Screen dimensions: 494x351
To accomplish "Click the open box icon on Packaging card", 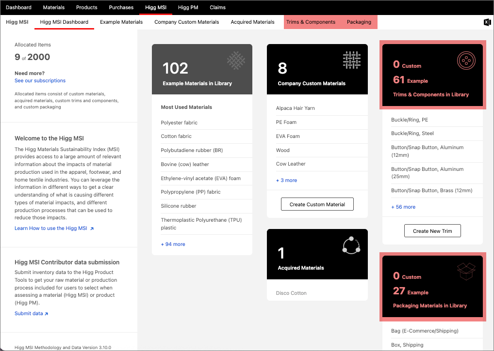I will 466,271.
